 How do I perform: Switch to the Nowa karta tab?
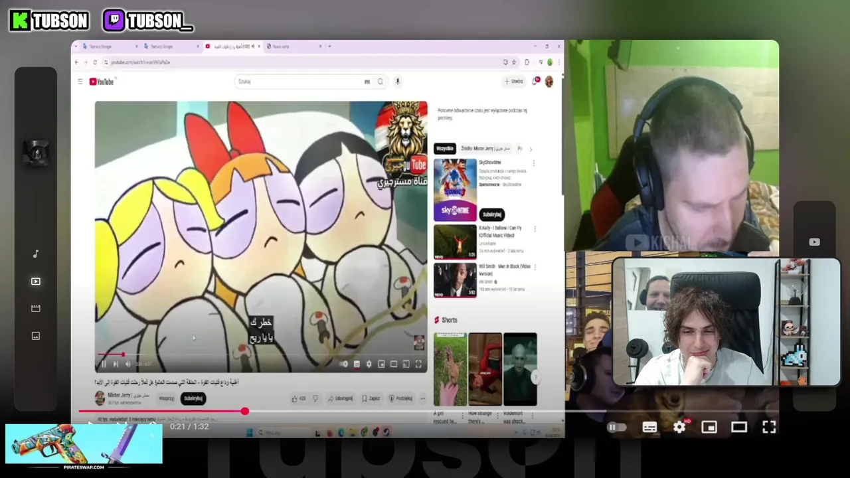click(294, 46)
